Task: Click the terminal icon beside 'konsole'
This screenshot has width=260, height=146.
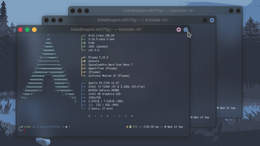Action: point(84,61)
